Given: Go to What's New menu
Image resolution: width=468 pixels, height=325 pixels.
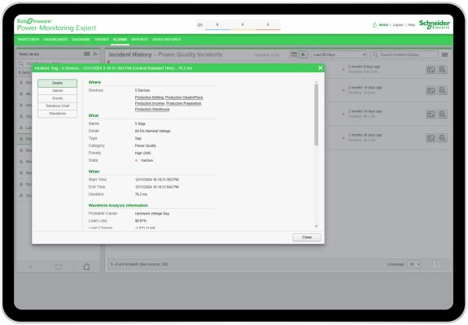Looking at the screenshot, I should [28, 39].
